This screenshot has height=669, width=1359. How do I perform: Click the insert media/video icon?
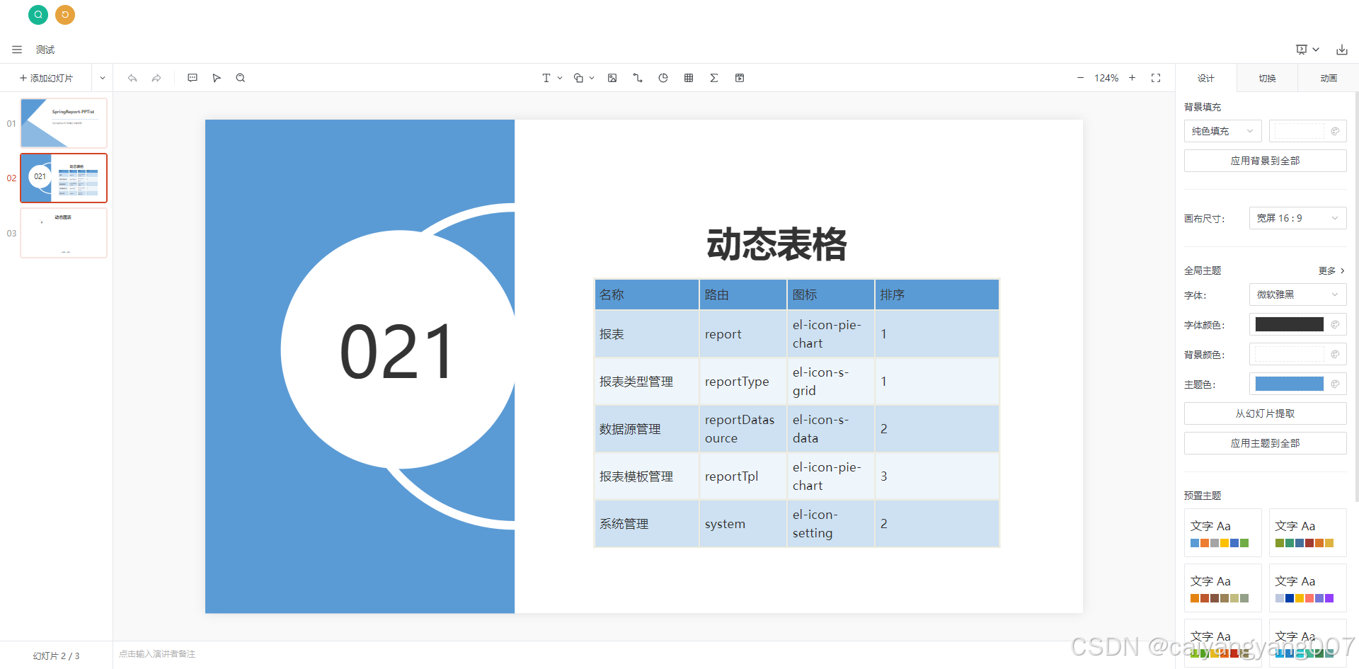[x=740, y=78]
